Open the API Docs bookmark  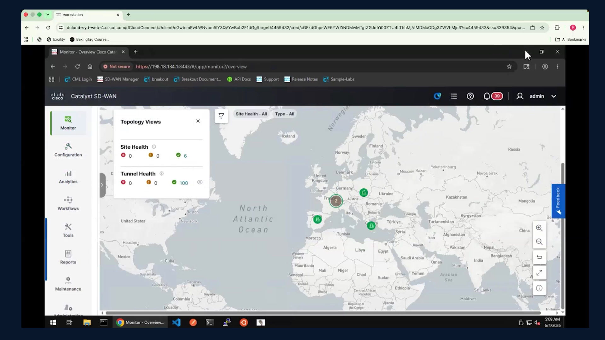tap(239, 79)
